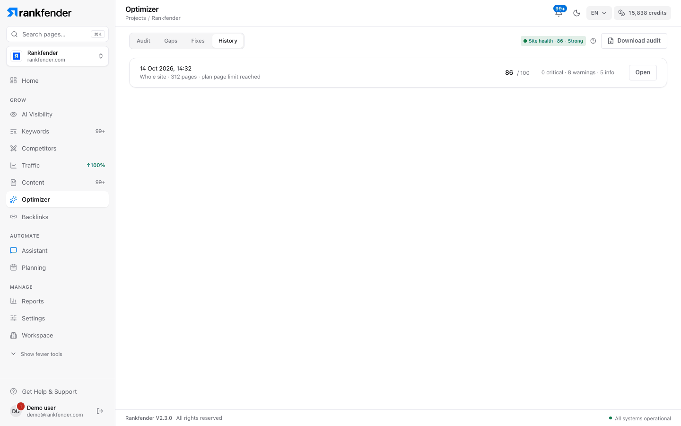Expand the Rankfender project switcher
This screenshot has width=681, height=426.
tap(57, 56)
